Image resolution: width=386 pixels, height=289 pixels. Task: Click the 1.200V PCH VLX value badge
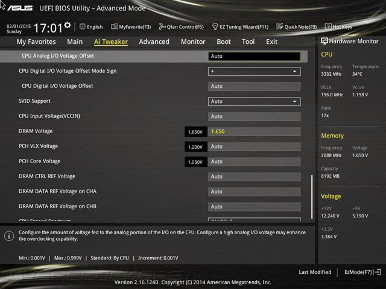[195, 147]
